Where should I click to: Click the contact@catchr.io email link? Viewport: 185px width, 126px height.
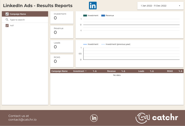coord(23,120)
